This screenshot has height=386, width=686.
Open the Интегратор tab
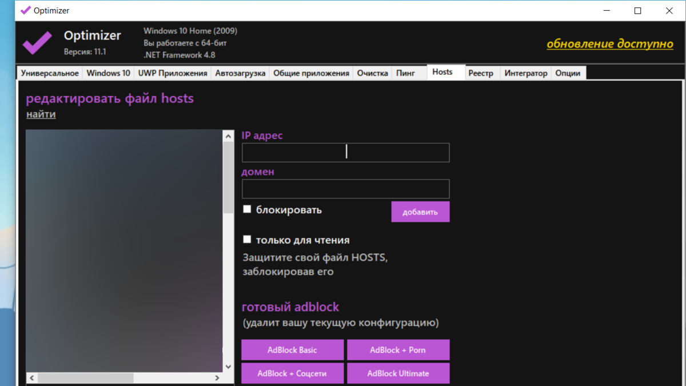click(526, 73)
